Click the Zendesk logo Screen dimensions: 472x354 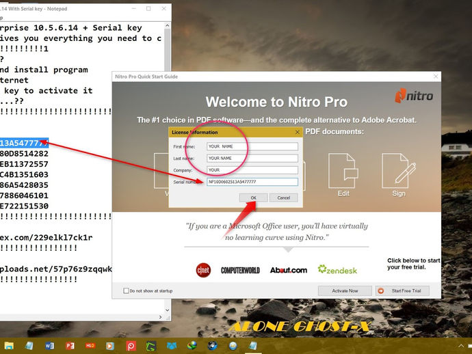(337, 270)
